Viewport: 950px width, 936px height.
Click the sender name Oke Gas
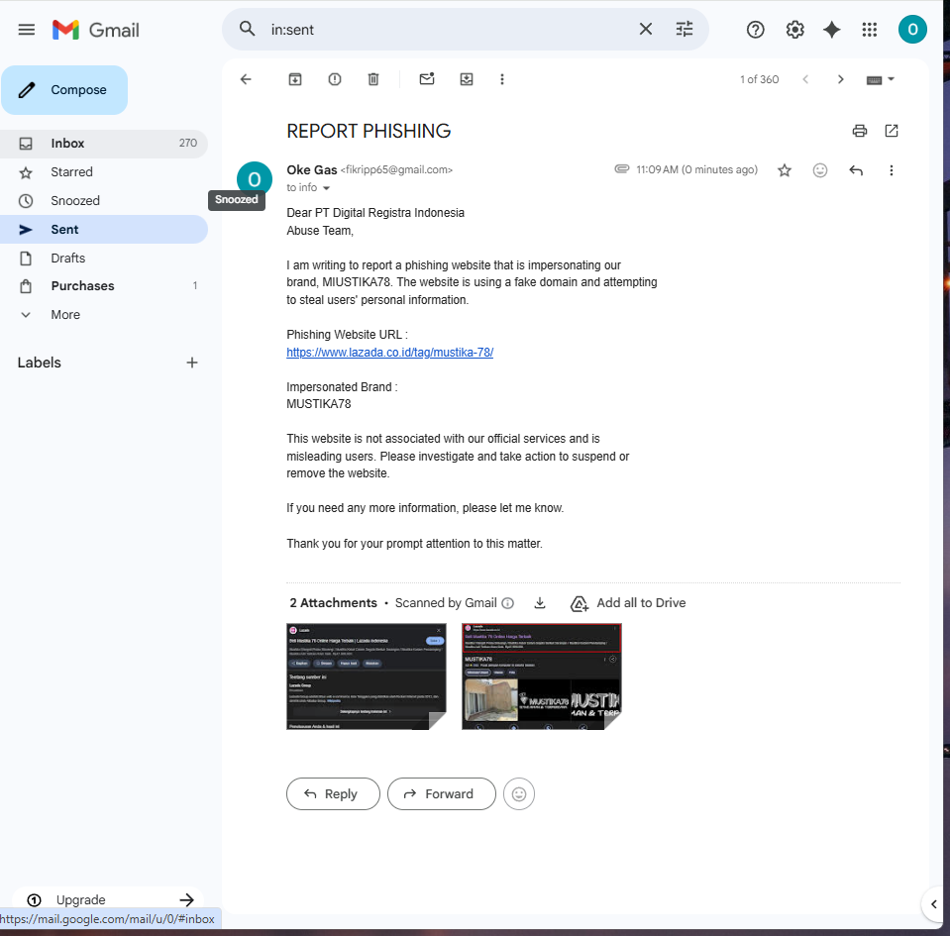311,170
